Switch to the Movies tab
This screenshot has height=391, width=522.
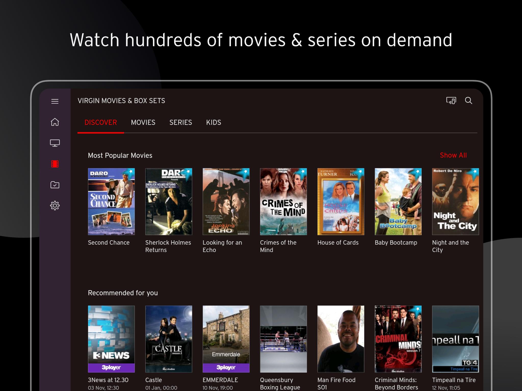pos(143,122)
